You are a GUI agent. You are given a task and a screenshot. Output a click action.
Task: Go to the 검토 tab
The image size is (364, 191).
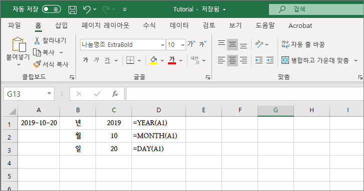[x=209, y=25]
